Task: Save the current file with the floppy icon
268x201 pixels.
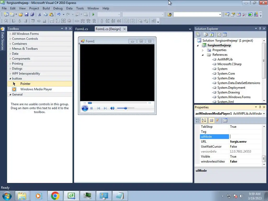Action: tap(26, 15)
